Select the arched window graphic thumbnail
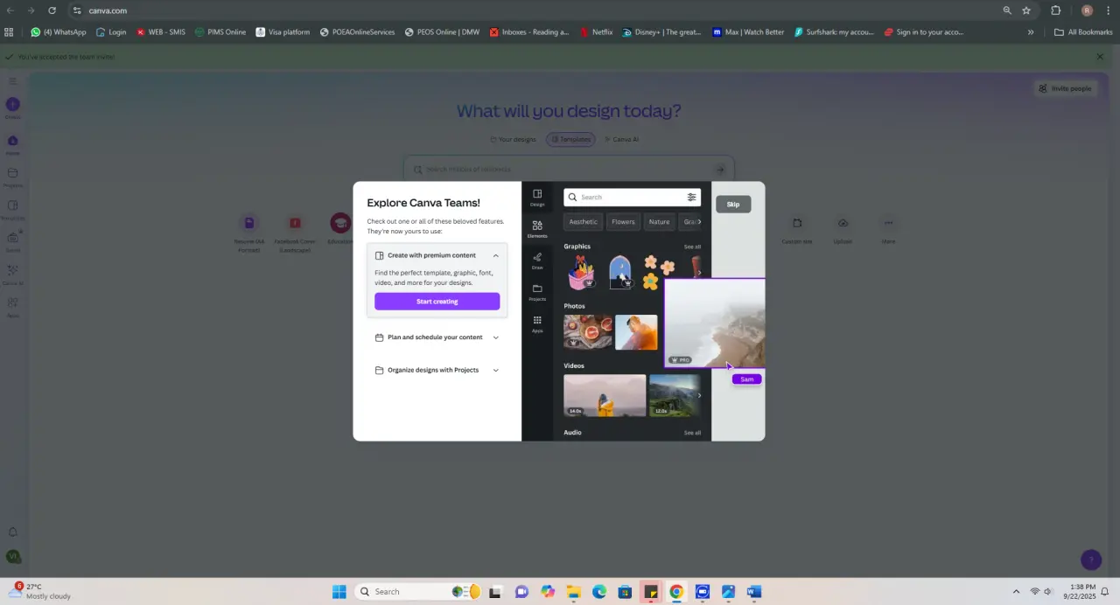Image resolution: width=1120 pixels, height=605 pixels. tap(620, 272)
